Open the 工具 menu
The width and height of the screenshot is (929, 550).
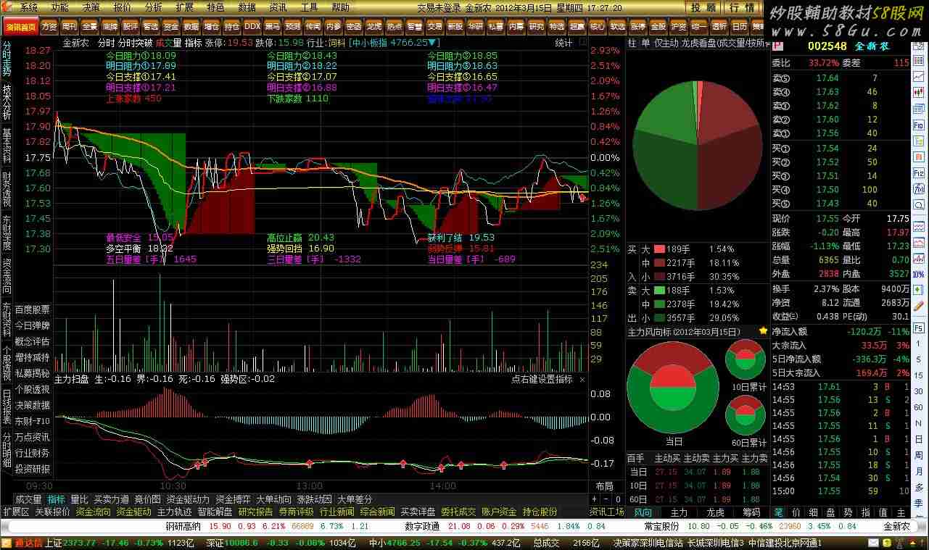[x=309, y=7]
